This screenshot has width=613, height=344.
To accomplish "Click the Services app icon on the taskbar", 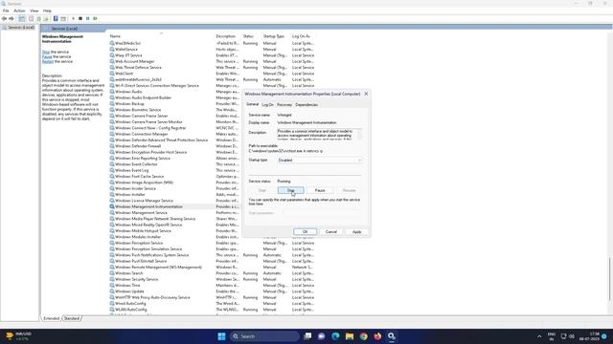I will (x=392, y=336).
